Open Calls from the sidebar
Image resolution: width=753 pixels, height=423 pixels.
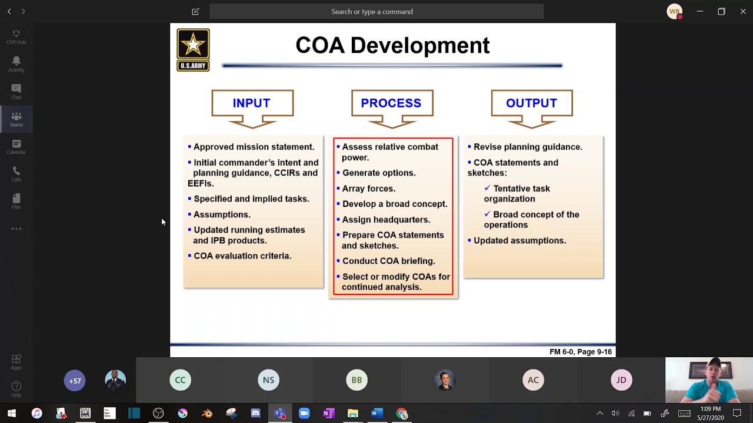16,173
